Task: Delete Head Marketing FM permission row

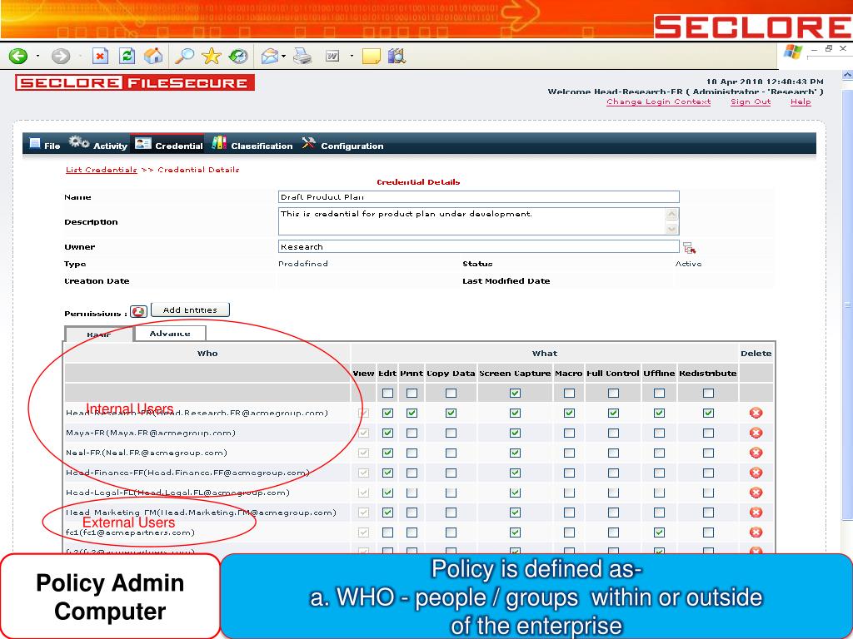Action: [756, 513]
